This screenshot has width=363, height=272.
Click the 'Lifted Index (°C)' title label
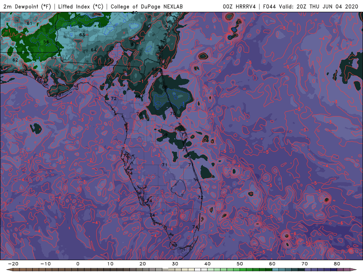(81, 6)
